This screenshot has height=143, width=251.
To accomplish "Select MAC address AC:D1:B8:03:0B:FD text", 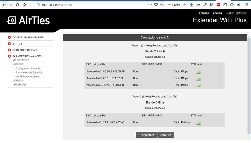I will 114,71.
